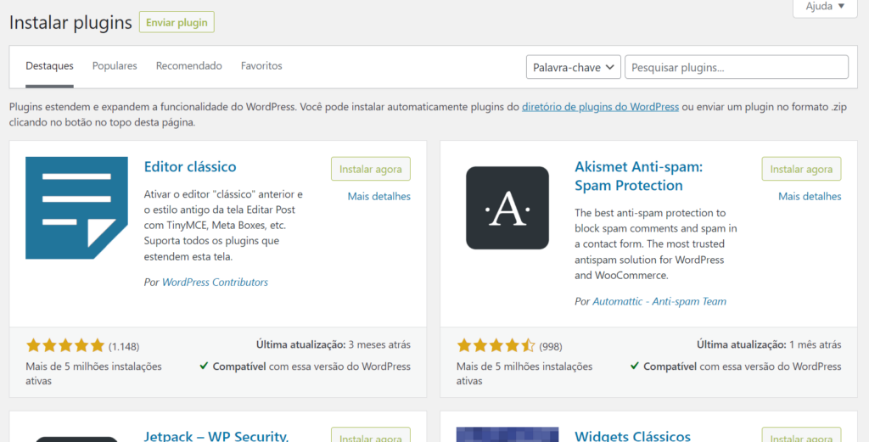
Task: Click the Editor clássico plugin icon
Action: pyautogui.click(x=76, y=208)
